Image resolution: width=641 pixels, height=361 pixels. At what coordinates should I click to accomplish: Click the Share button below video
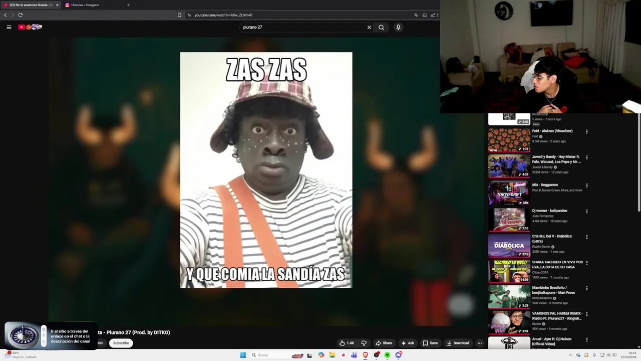(x=384, y=343)
